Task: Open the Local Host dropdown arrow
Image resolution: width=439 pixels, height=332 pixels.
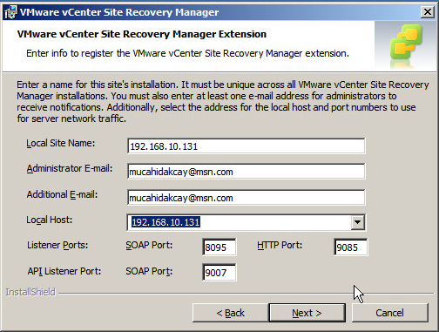Action: point(357,222)
